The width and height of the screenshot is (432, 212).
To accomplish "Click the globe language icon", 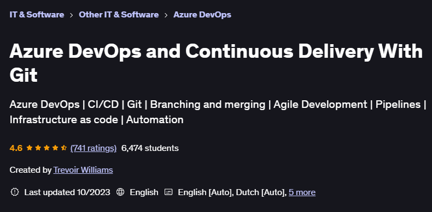I will click(x=120, y=192).
